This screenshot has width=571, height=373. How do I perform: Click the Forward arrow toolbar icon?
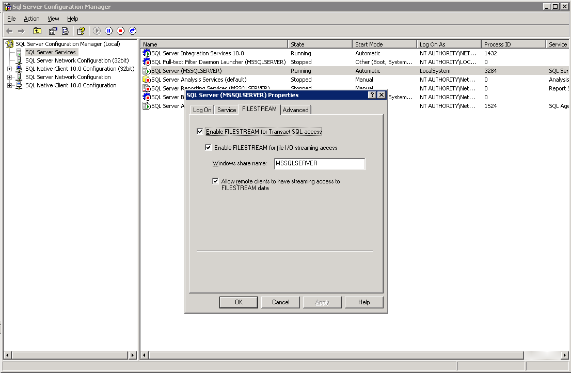(x=21, y=31)
